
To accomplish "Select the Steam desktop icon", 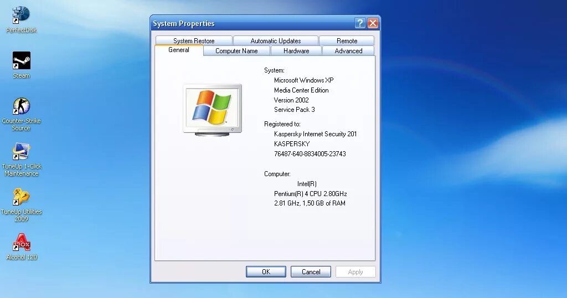I will tap(22, 65).
